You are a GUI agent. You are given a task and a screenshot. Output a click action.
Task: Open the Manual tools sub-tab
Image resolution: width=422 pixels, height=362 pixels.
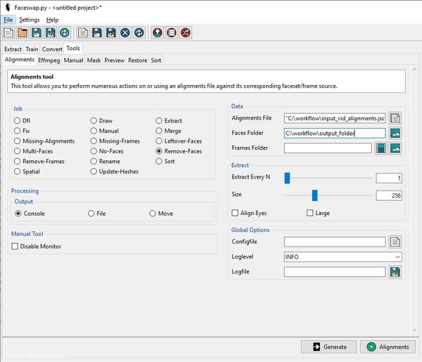(x=73, y=60)
